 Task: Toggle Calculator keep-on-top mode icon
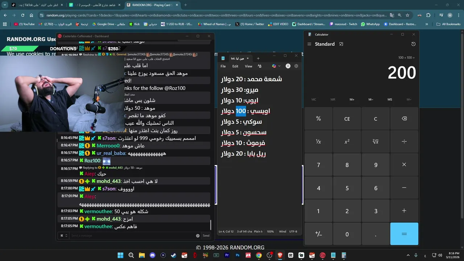coord(341,44)
